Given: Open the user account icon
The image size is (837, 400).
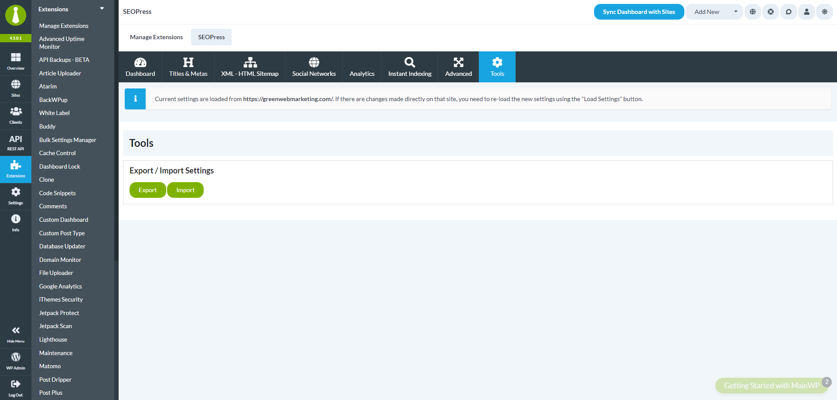Looking at the screenshot, I should coord(807,12).
